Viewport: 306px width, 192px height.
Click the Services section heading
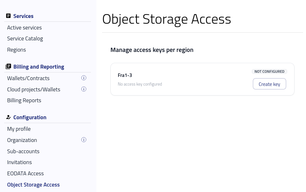coord(23,16)
